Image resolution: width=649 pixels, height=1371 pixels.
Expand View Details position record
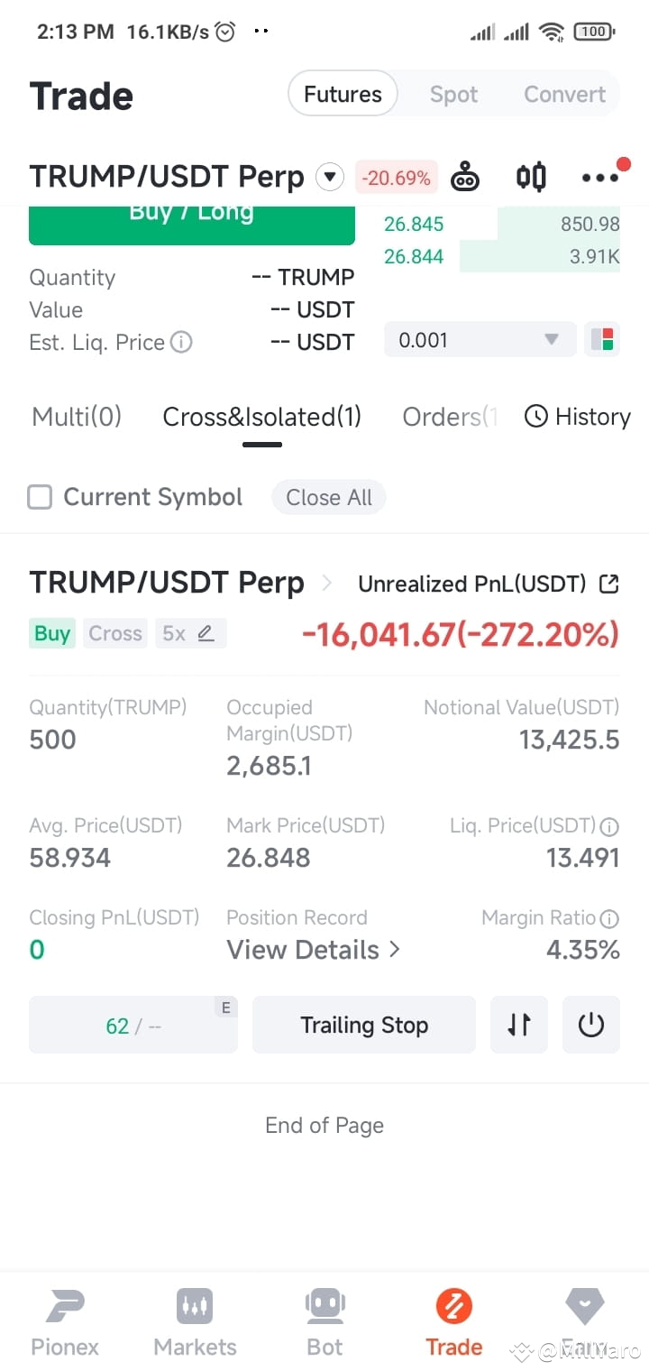(x=313, y=950)
